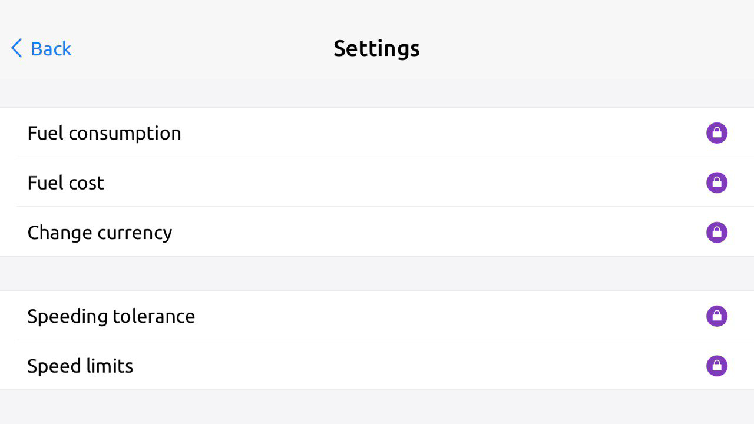Click the gray strip above Fuel consumption

coord(377,93)
